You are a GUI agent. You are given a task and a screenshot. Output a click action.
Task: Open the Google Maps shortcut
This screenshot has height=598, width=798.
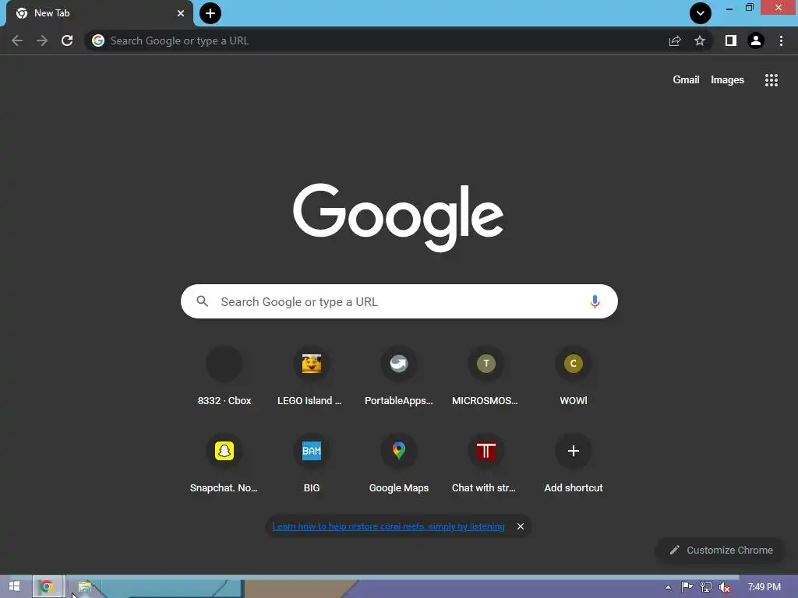point(399,464)
